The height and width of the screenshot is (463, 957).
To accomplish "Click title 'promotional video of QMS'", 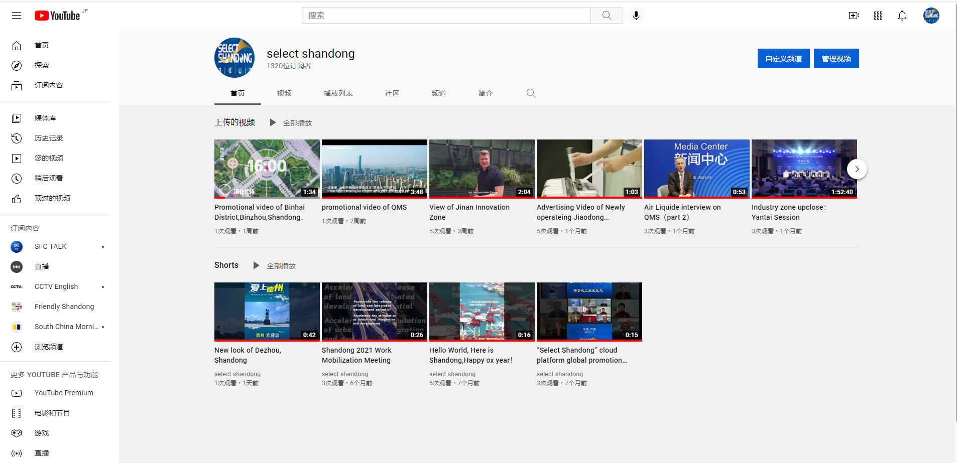I will pyautogui.click(x=365, y=207).
